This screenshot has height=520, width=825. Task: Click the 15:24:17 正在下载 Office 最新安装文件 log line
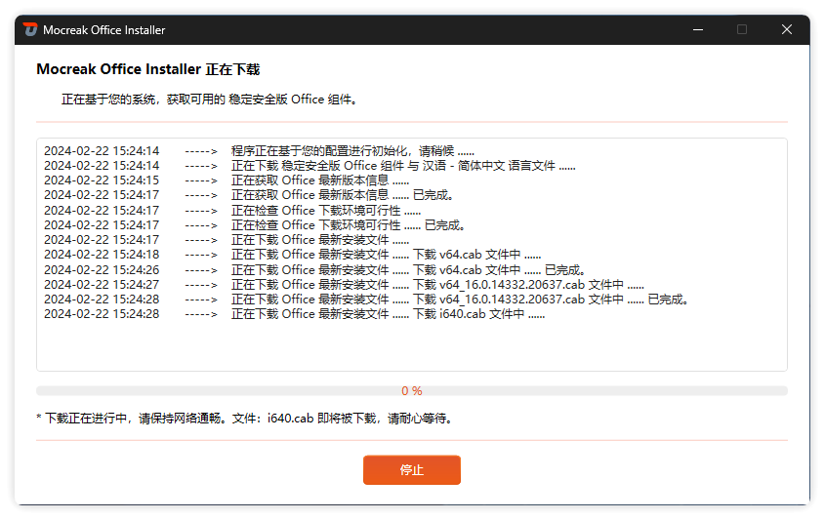[x=320, y=240]
